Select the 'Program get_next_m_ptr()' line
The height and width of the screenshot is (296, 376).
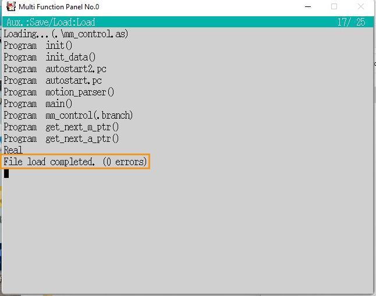tap(61, 127)
